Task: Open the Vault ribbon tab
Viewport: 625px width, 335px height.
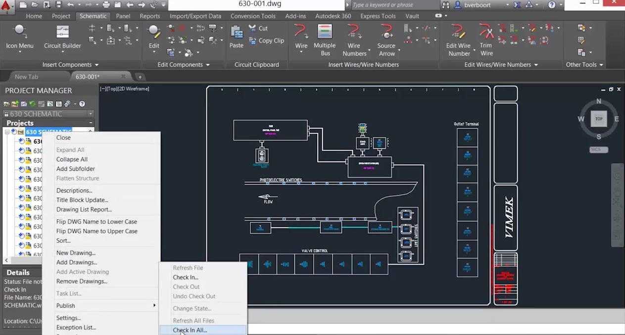Action: tap(412, 16)
